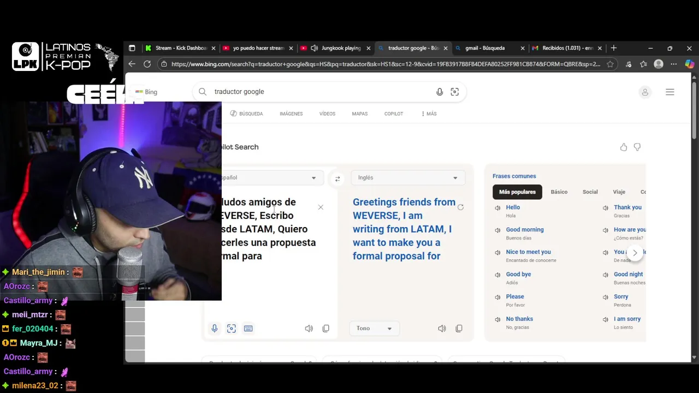Swap source and target languages
This screenshot has height=393, width=699.
click(x=337, y=178)
